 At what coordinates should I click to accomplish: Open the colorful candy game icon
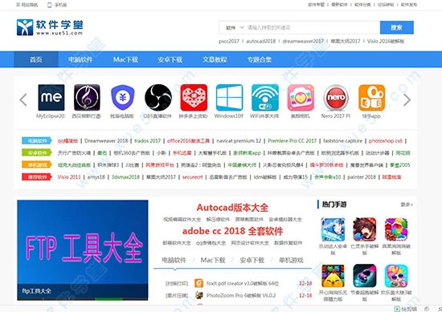[396, 229]
